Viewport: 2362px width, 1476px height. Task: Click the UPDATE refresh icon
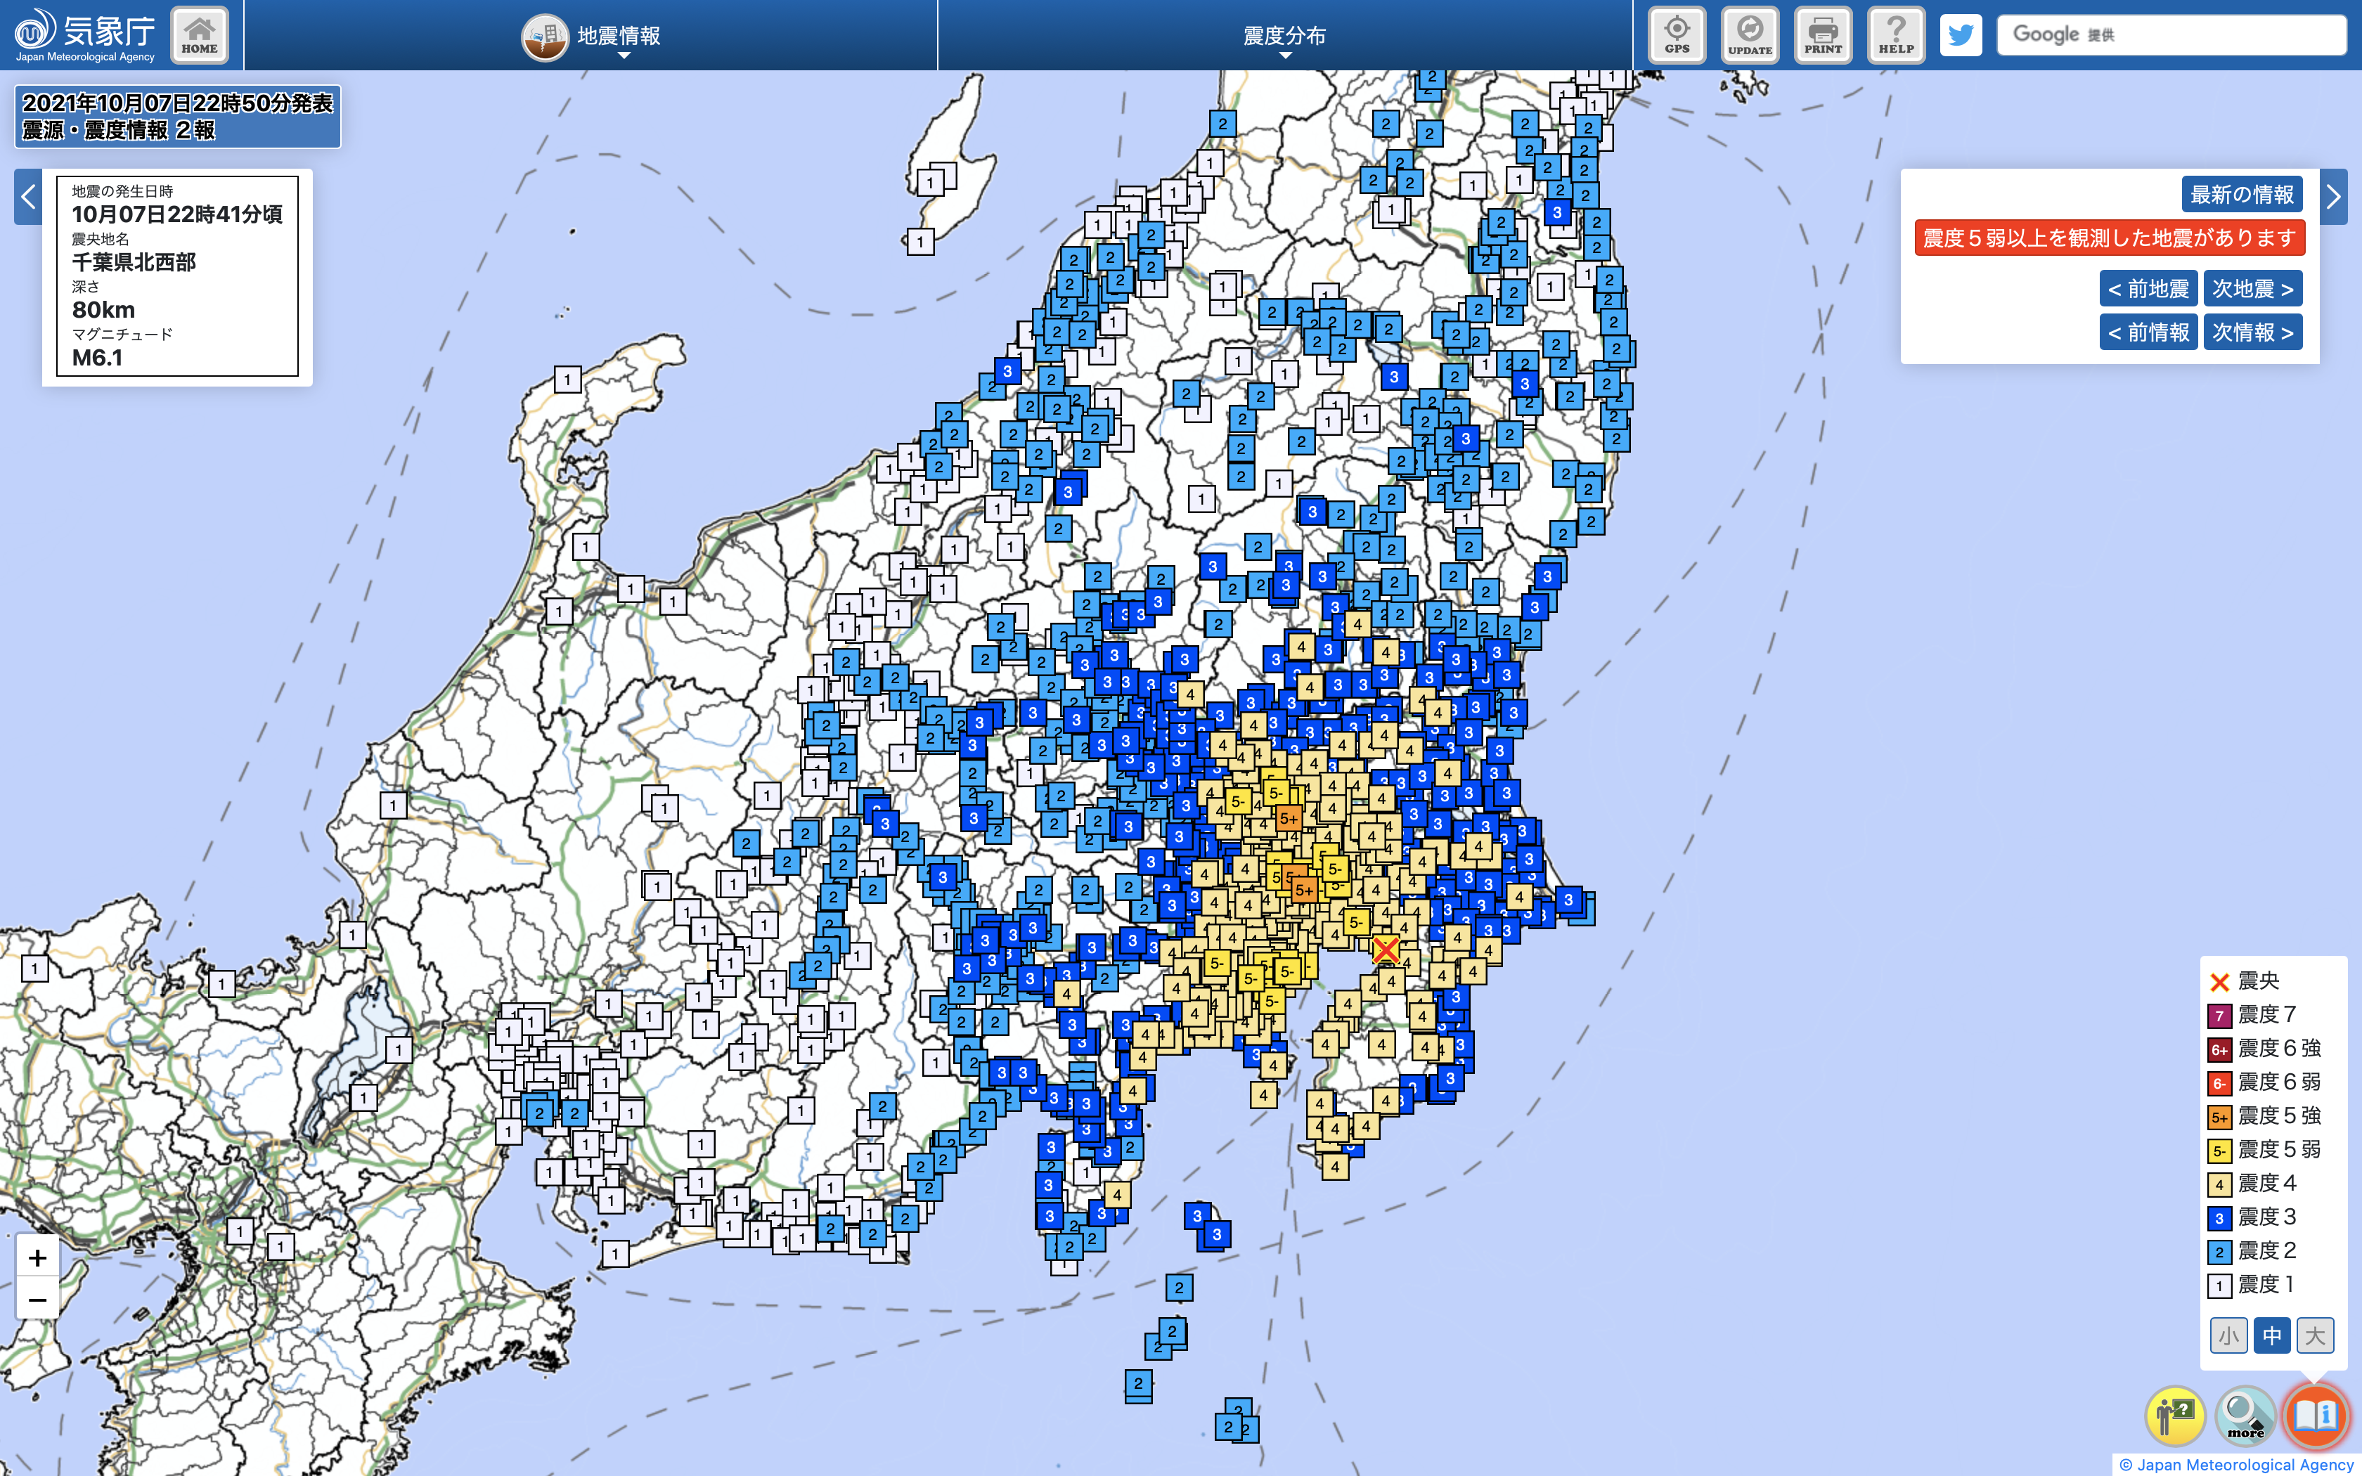[1749, 35]
